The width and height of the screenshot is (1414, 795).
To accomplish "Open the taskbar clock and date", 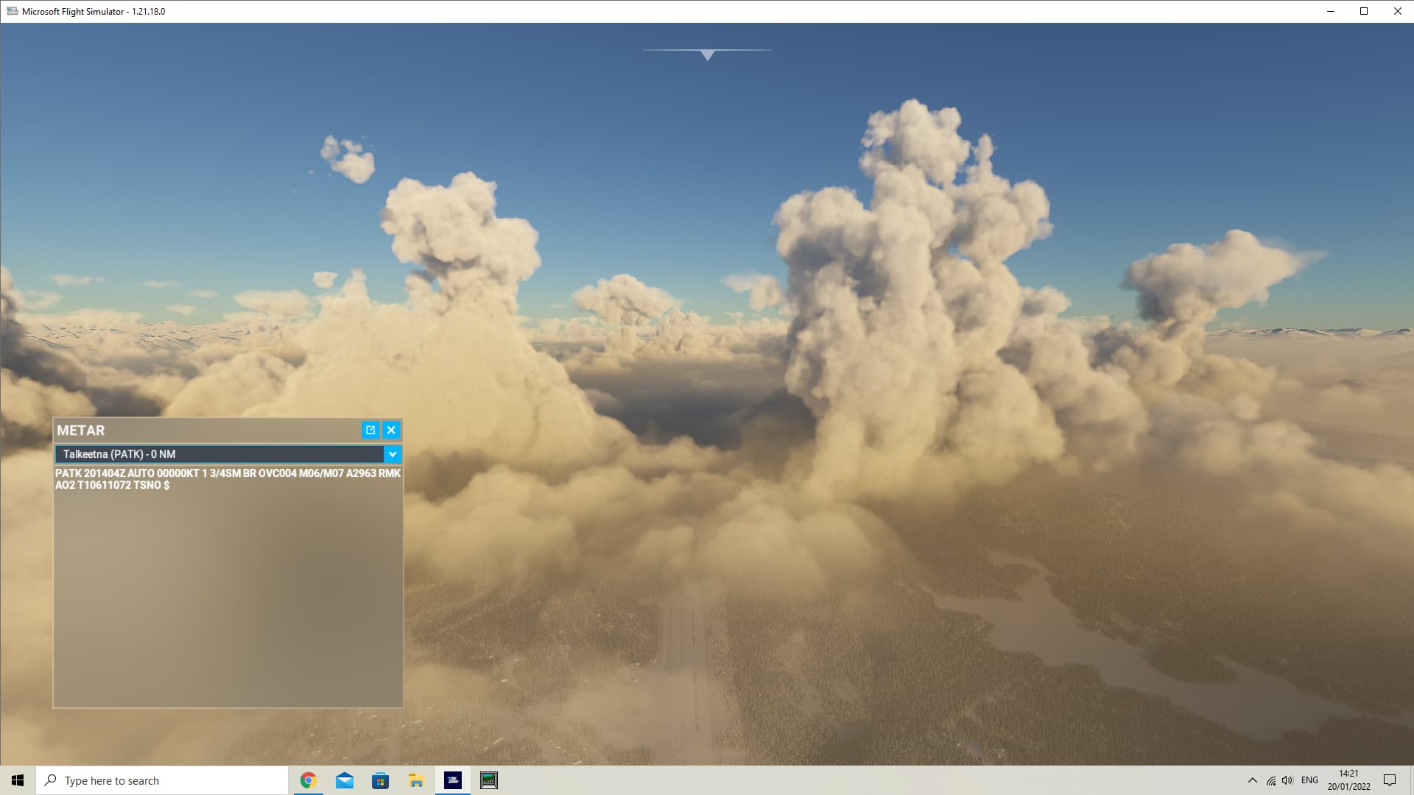I will tap(1348, 780).
